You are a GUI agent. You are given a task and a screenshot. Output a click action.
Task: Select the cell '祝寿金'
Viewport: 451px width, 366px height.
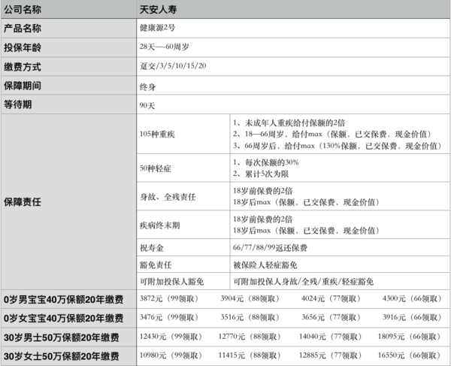[x=152, y=248]
